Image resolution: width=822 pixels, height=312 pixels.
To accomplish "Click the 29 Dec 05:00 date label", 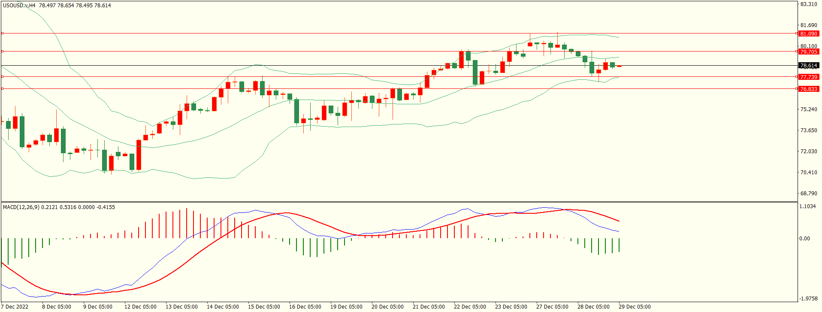I will (x=635, y=306).
